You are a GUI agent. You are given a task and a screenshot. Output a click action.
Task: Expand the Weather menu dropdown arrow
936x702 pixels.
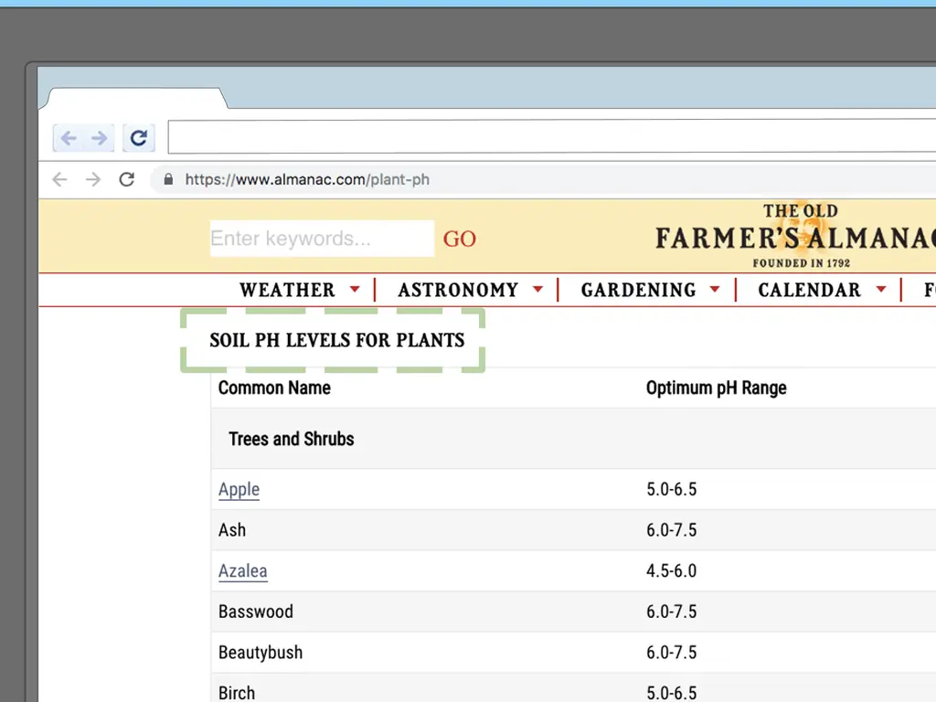click(x=355, y=291)
